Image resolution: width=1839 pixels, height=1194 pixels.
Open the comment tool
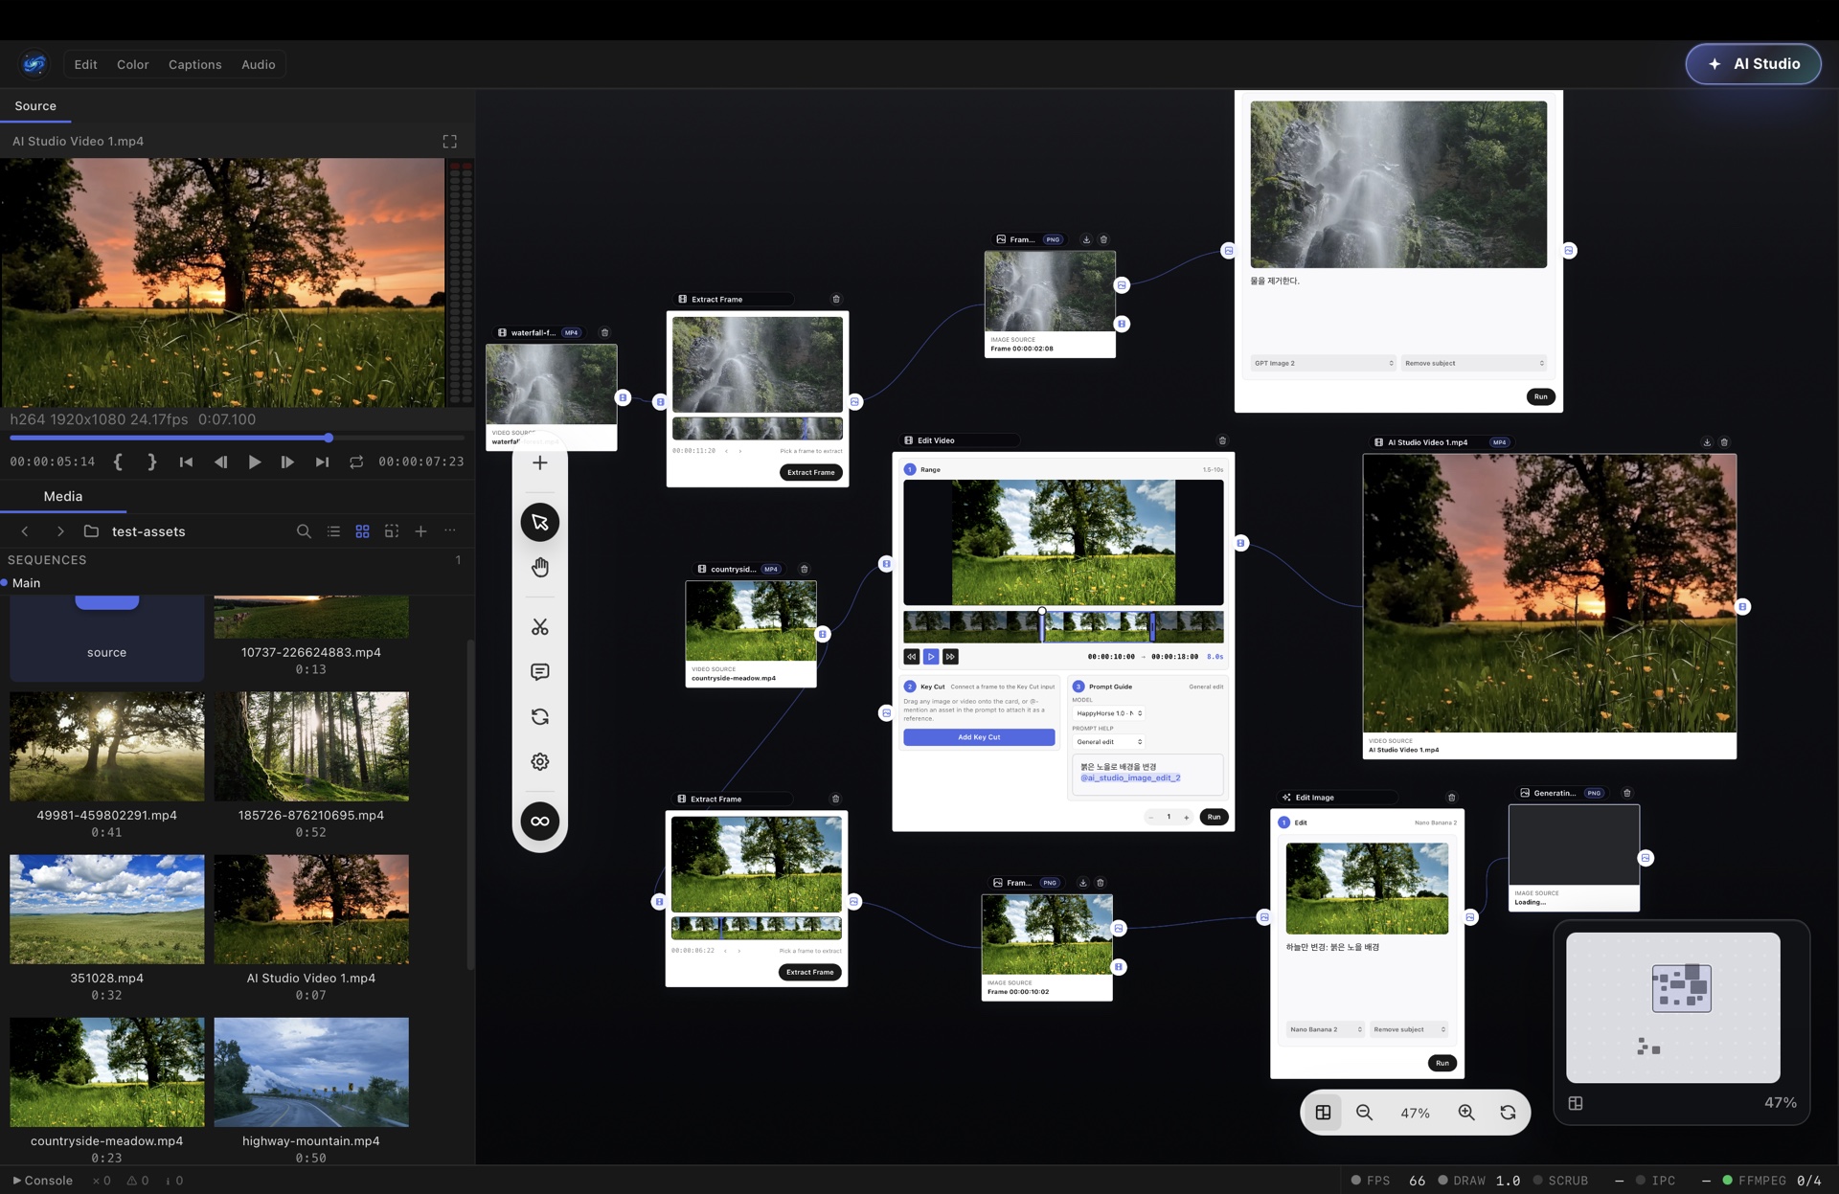point(540,672)
